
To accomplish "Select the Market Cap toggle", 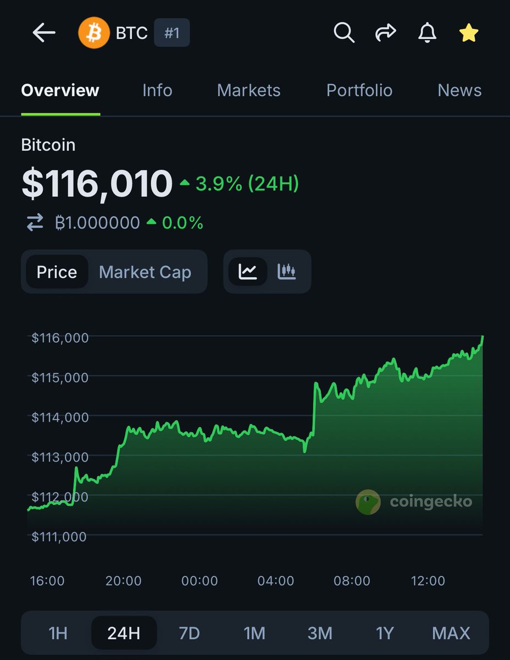I will (x=145, y=272).
